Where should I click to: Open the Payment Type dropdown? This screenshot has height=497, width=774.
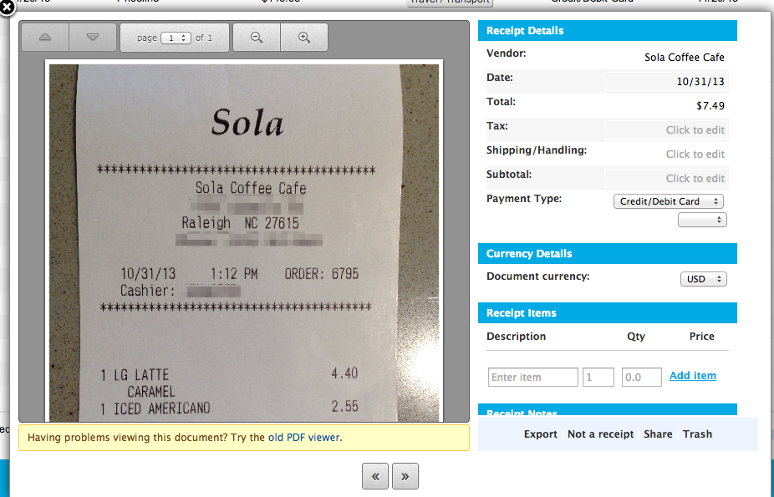(669, 201)
